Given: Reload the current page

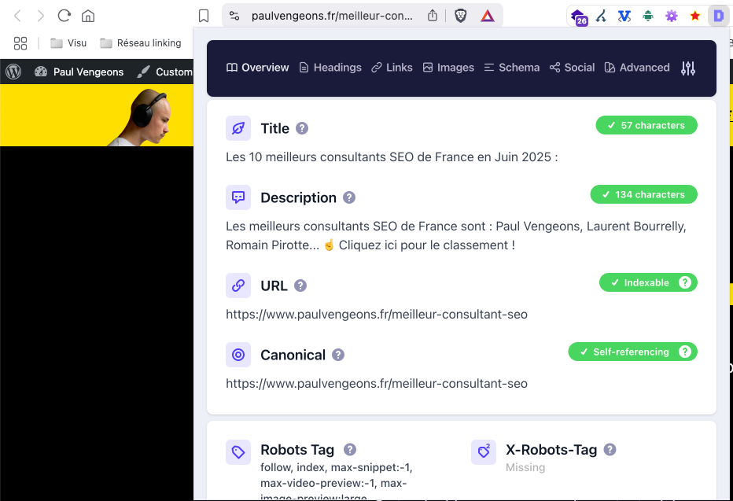Looking at the screenshot, I should (x=64, y=16).
